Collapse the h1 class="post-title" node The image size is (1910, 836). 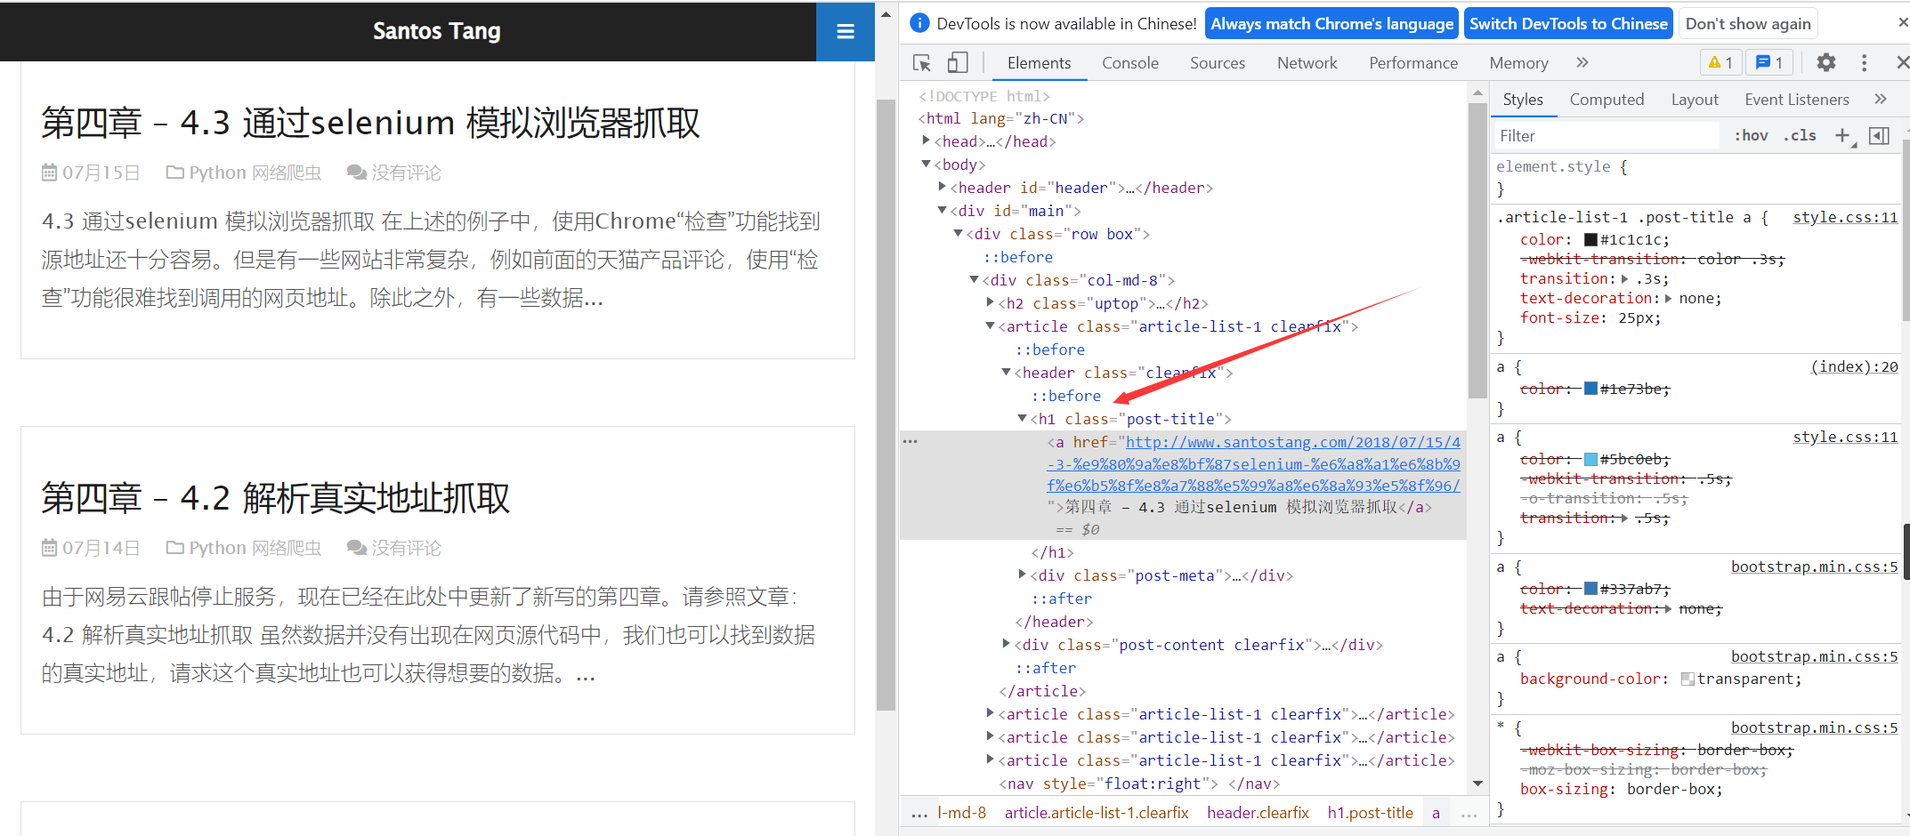pos(1022,418)
